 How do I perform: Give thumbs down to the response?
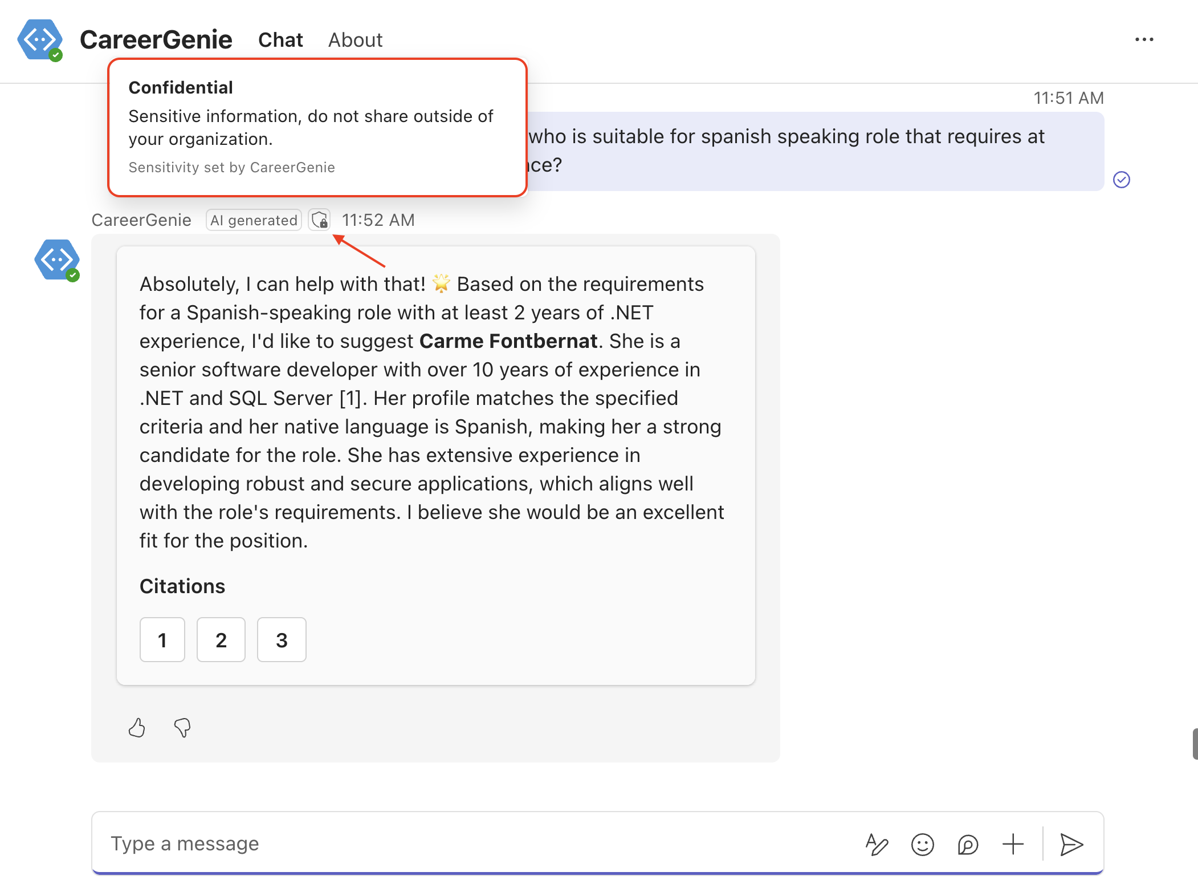182,728
